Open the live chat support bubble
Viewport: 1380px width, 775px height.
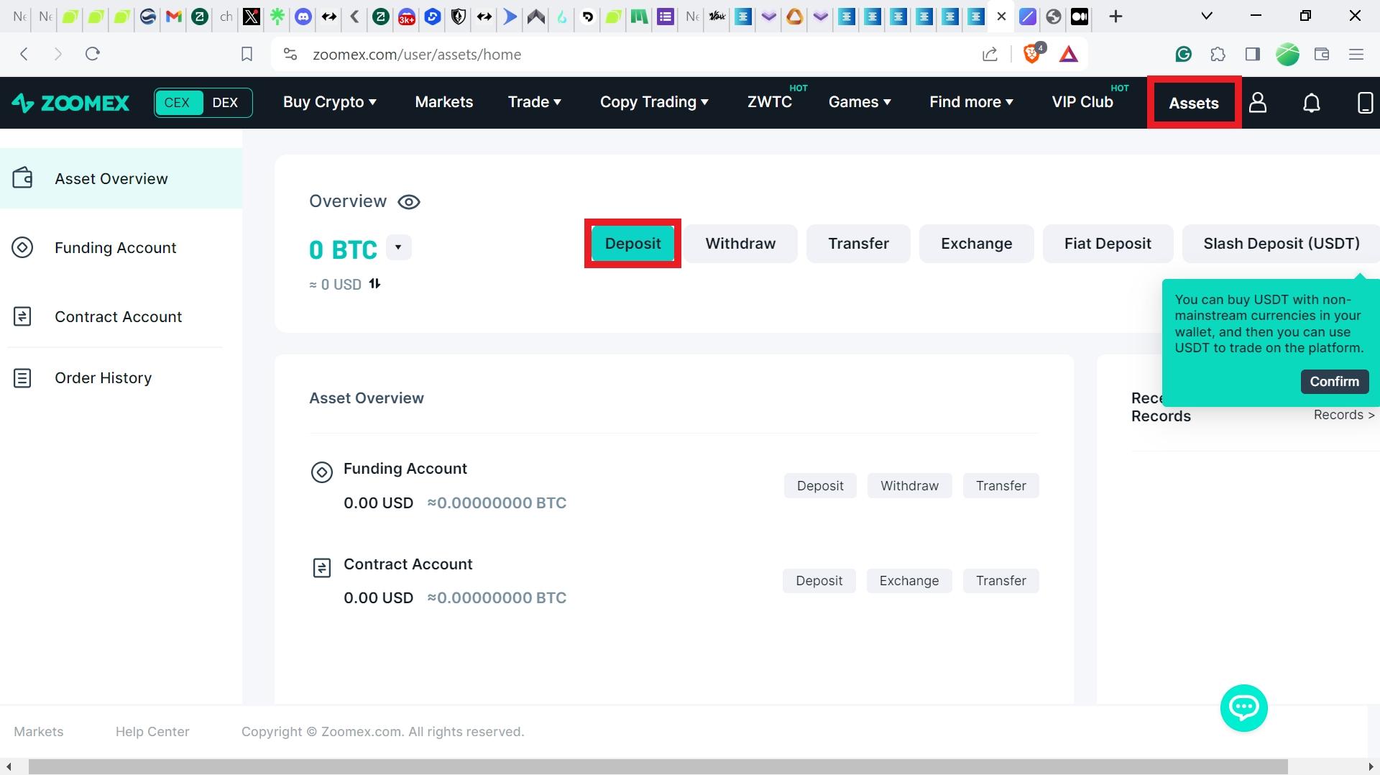coord(1243,708)
